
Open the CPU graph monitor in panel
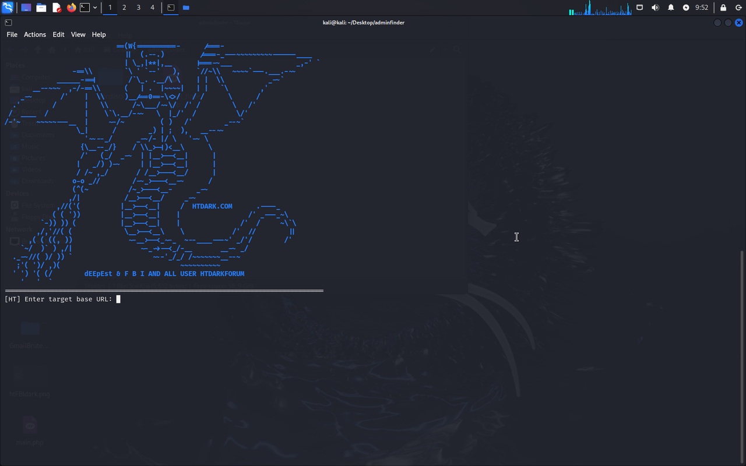(600, 8)
